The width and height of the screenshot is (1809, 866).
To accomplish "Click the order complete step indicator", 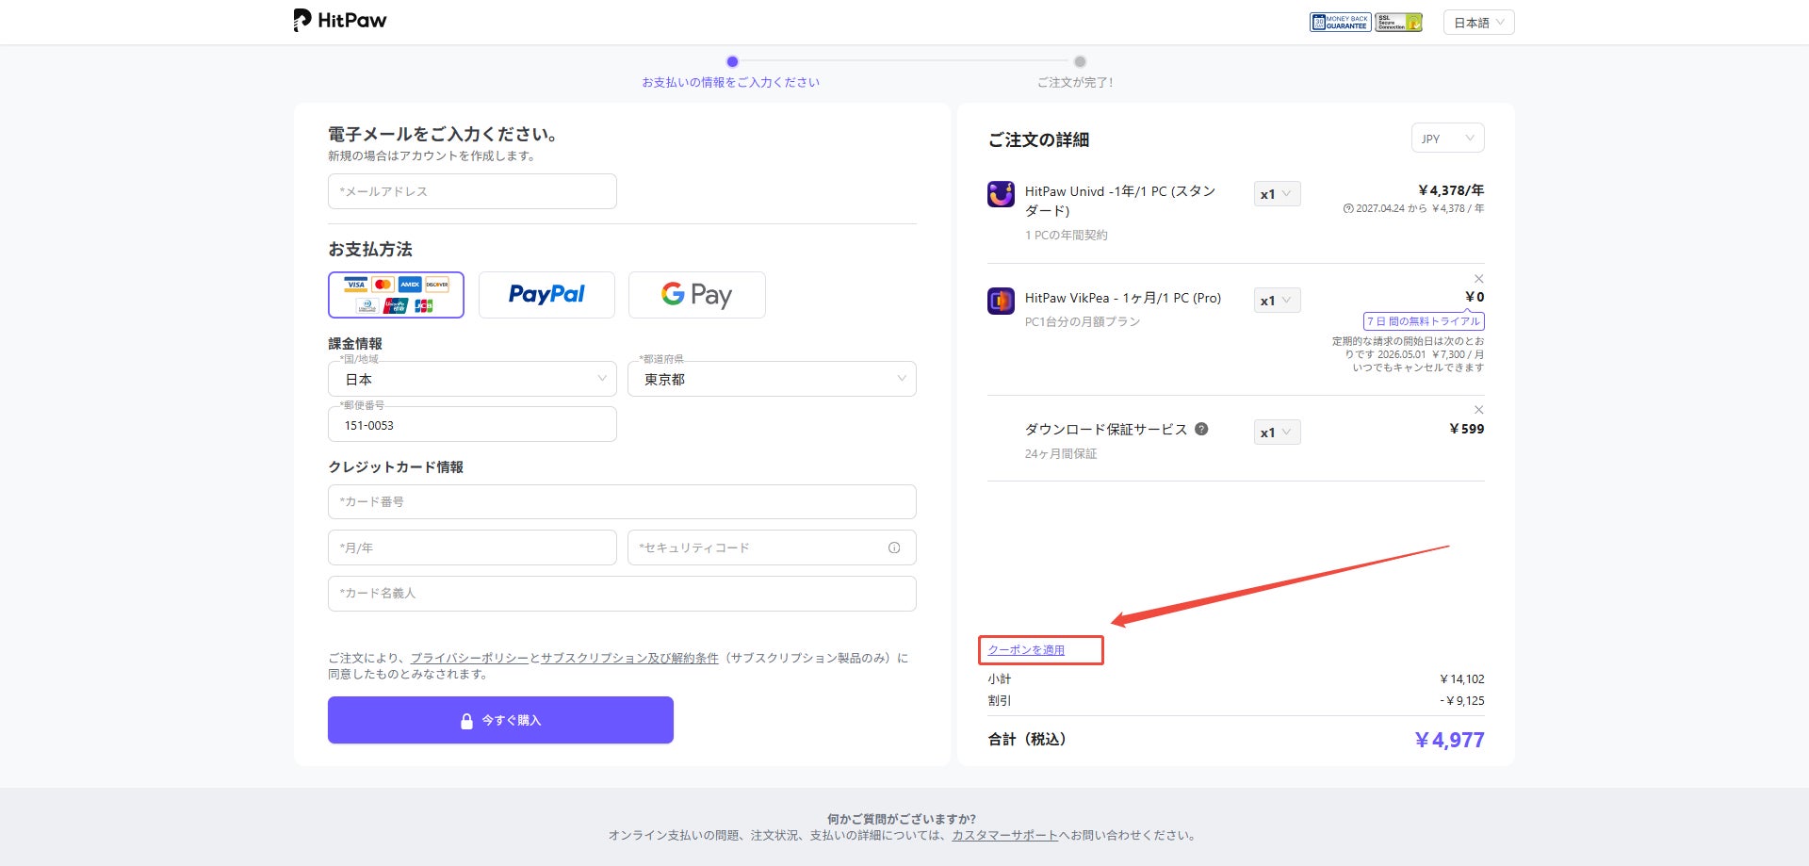I will [1080, 62].
